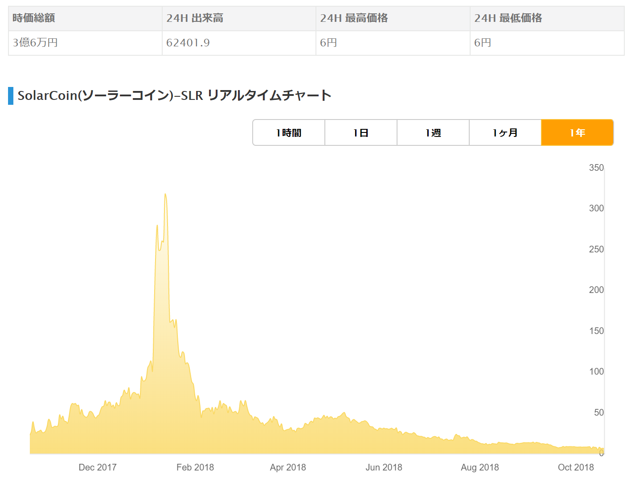Click the 100 y-axis label

596,371
